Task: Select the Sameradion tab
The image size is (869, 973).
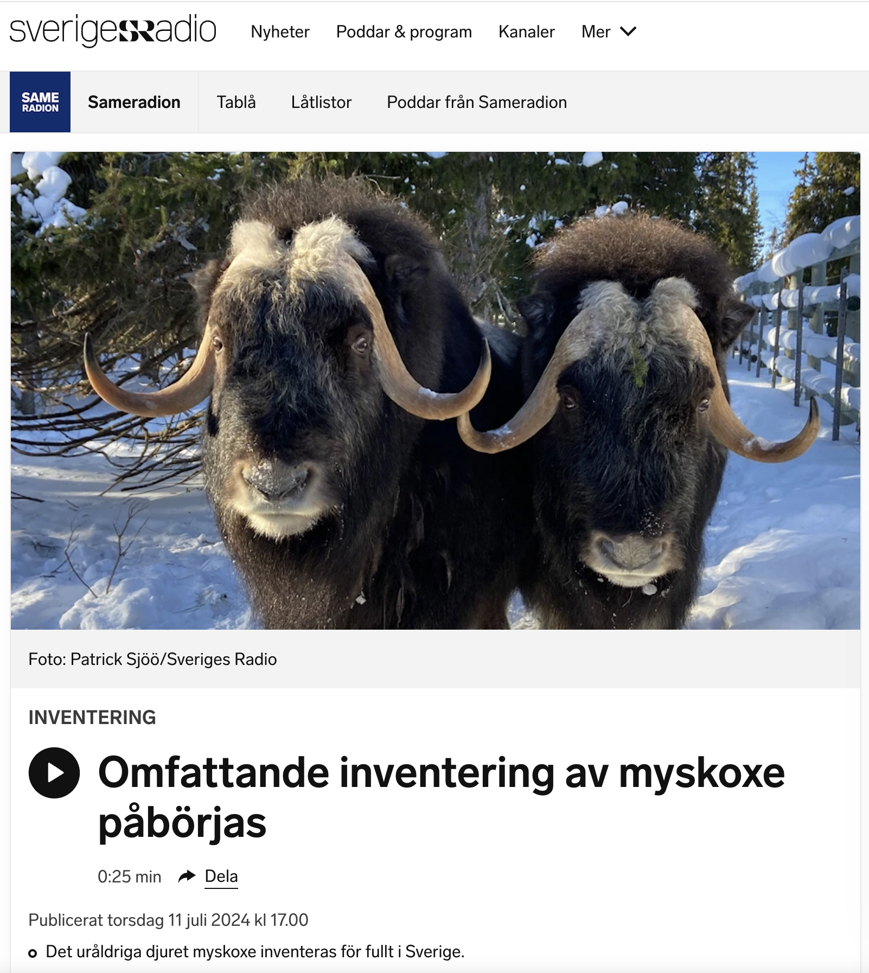Action: pos(134,102)
